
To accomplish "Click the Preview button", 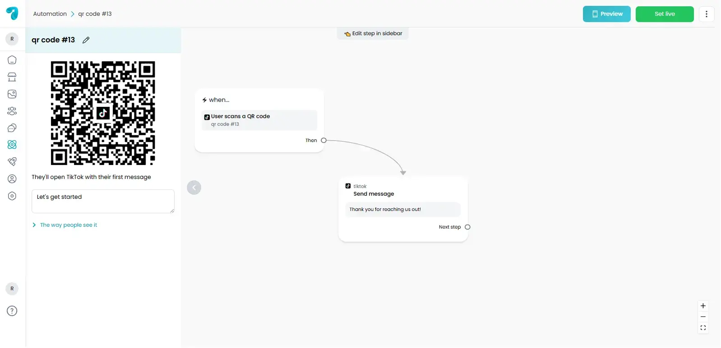I will (x=606, y=14).
